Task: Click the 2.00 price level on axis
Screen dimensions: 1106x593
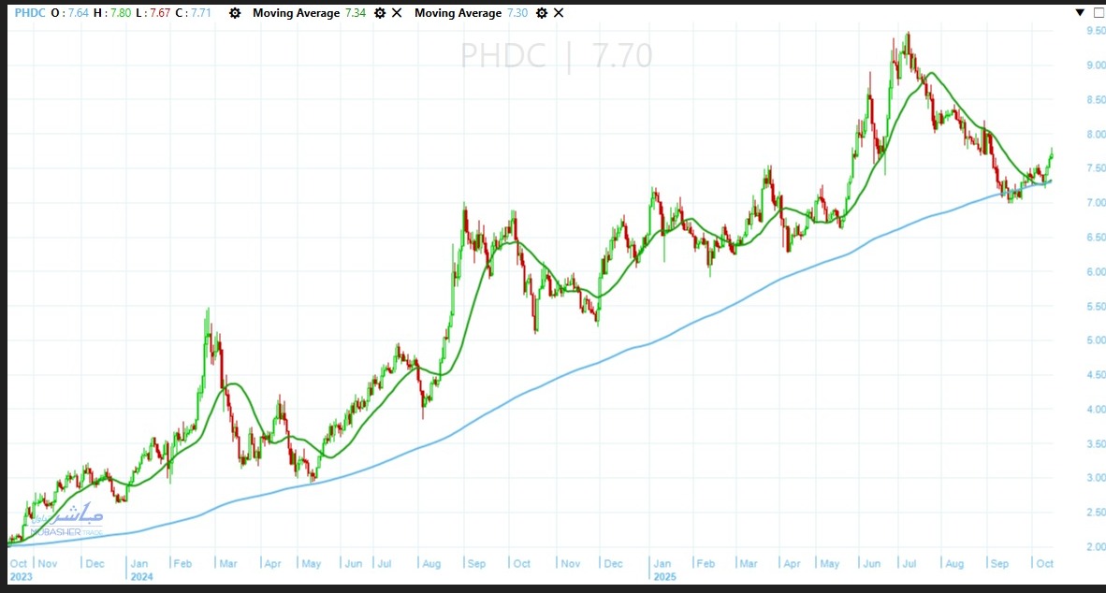Action: [x=1096, y=546]
